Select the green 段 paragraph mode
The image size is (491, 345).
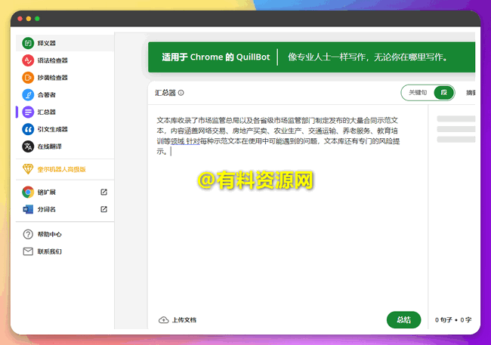[443, 92]
